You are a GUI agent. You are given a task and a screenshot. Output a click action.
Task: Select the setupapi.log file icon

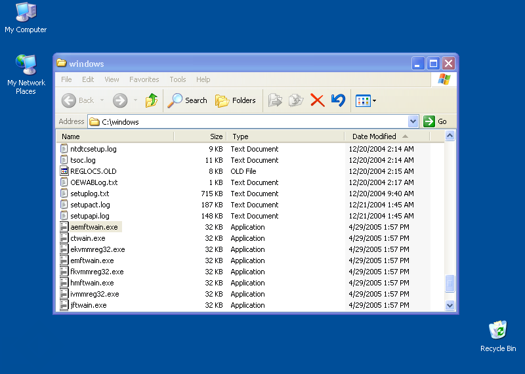click(64, 216)
